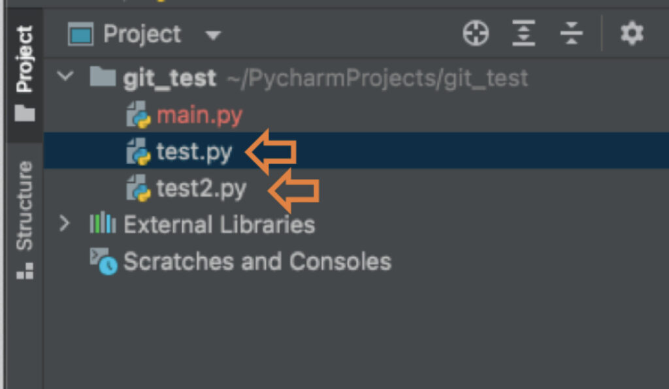Select the test2.py file name
The width and height of the screenshot is (669, 389).
click(x=201, y=189)
